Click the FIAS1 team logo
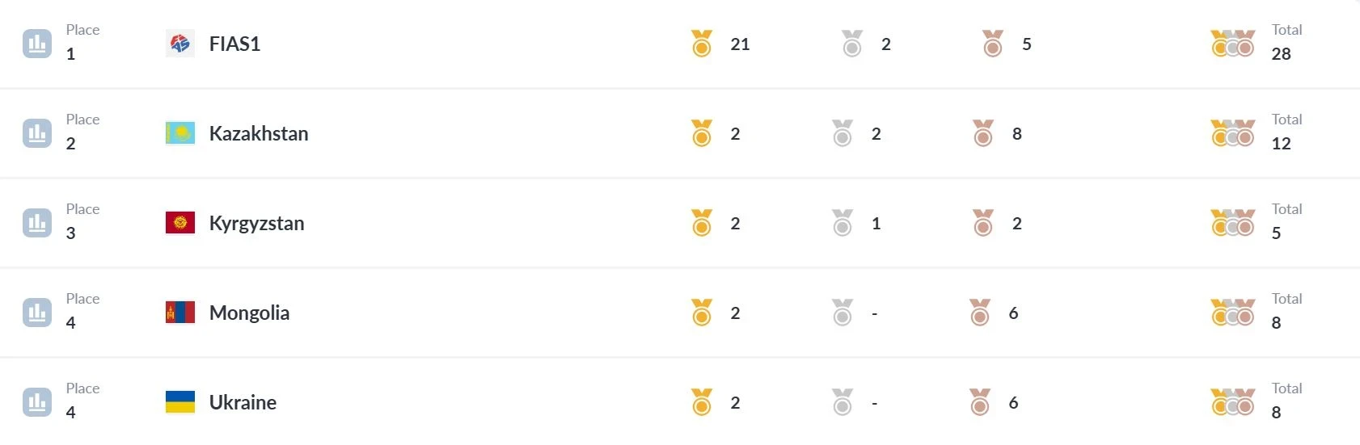The image size is (1360, 445). pos(180,44)
